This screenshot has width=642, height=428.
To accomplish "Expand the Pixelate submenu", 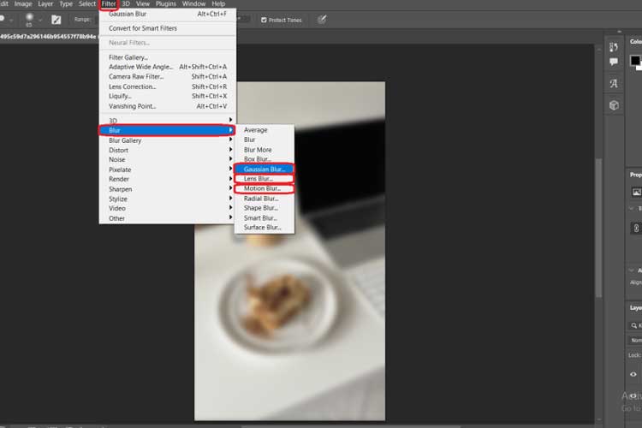I will pyautogui.click(x=168, y=169).
